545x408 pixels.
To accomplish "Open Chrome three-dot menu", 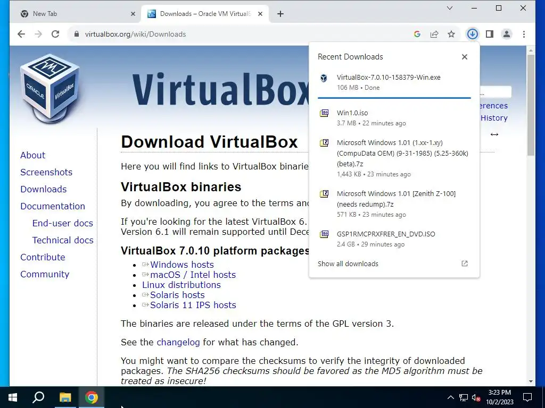I will tap(524, 34).
